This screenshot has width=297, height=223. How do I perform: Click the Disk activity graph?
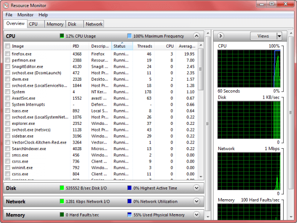[249, 120]
